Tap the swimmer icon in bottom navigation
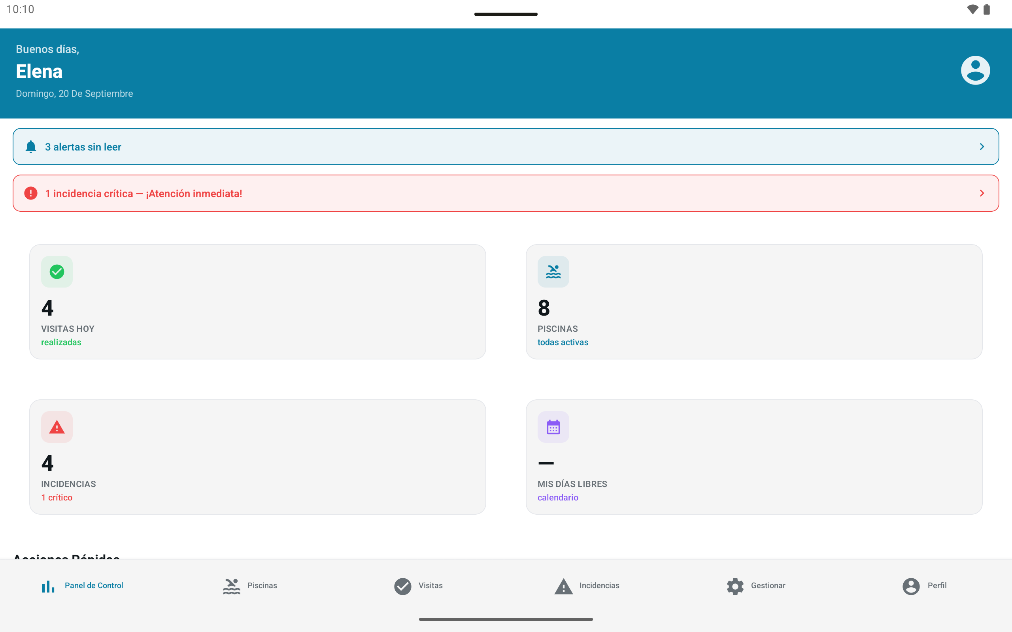 [231, 586]
